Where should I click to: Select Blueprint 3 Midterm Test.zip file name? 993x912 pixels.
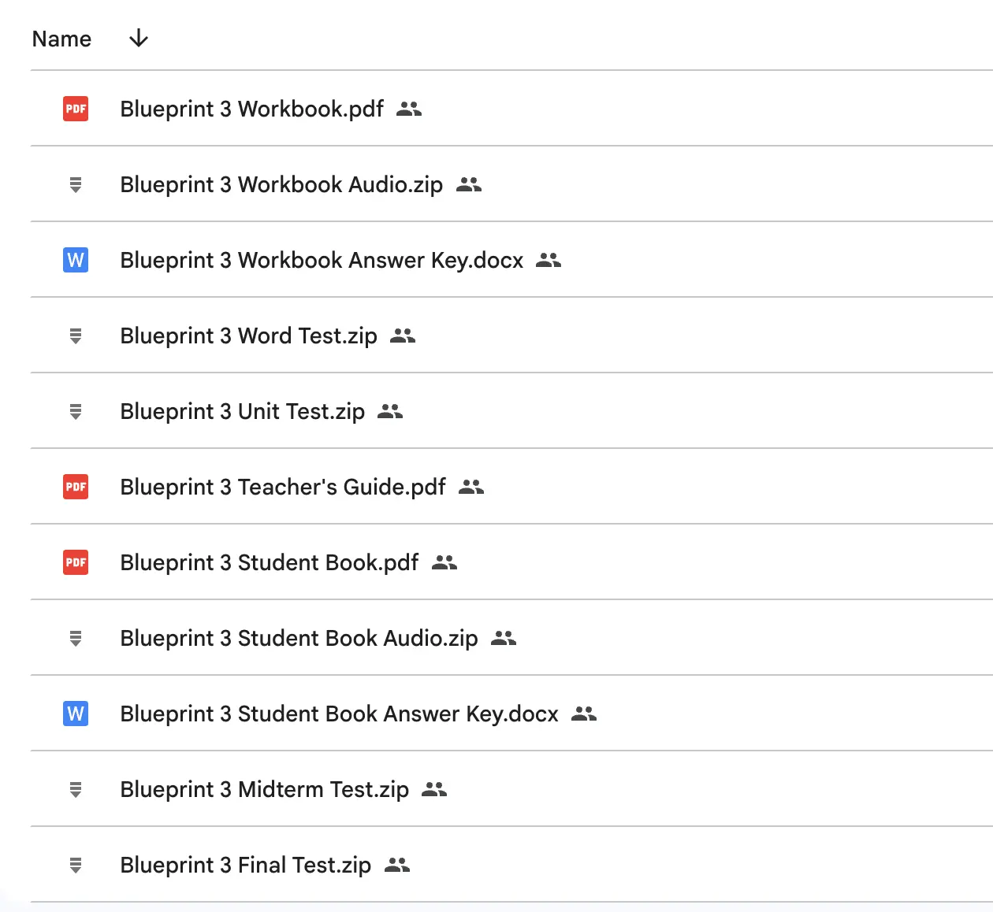pyautogui.click(x=264, y=789)
